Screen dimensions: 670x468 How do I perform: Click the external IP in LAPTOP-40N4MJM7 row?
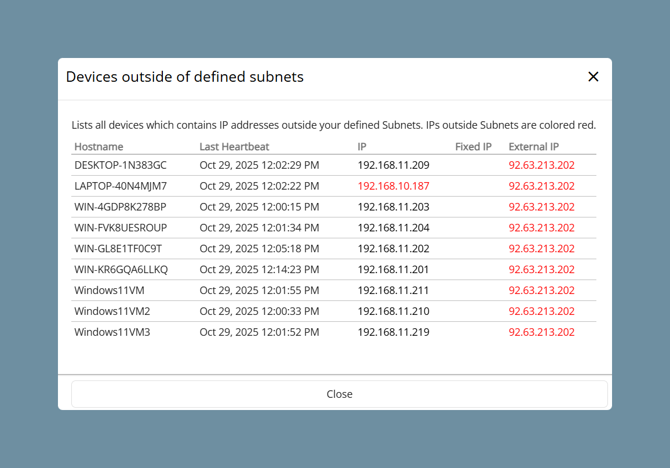[x=541, y=186]
